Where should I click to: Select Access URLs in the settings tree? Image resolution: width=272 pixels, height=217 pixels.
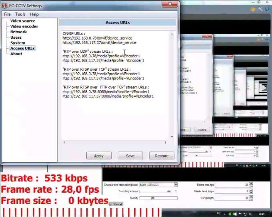tap(22, 48)
